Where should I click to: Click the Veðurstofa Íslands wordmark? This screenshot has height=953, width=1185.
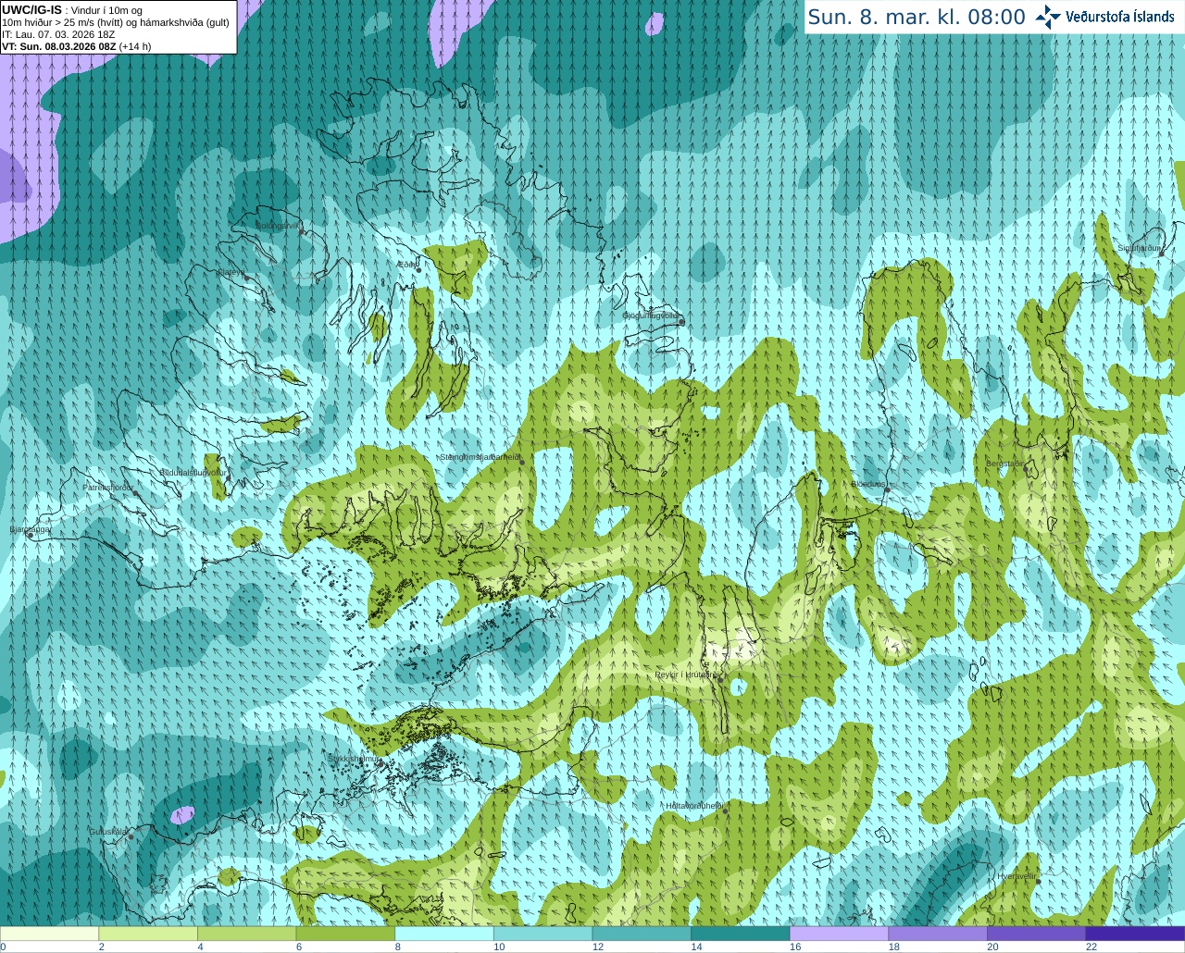[1119, 17]
